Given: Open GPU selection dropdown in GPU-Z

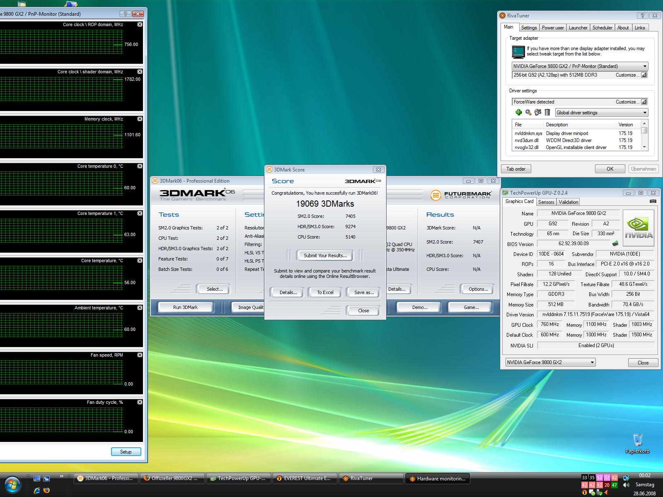Looking at the screenshot, I should [x=592, y=362].
